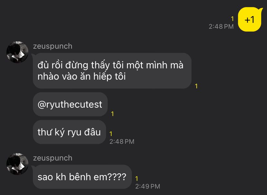
Task: Select the "sao kh bênh em????" message bubble
Action: point(82,177)
